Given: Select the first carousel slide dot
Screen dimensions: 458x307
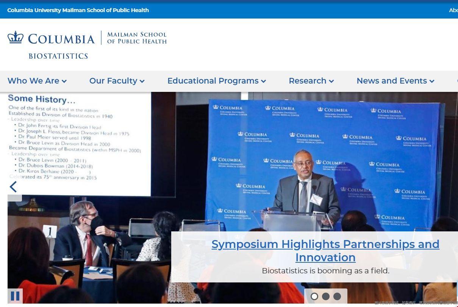Looking at the screenshot, I should (x=314, y=296).
